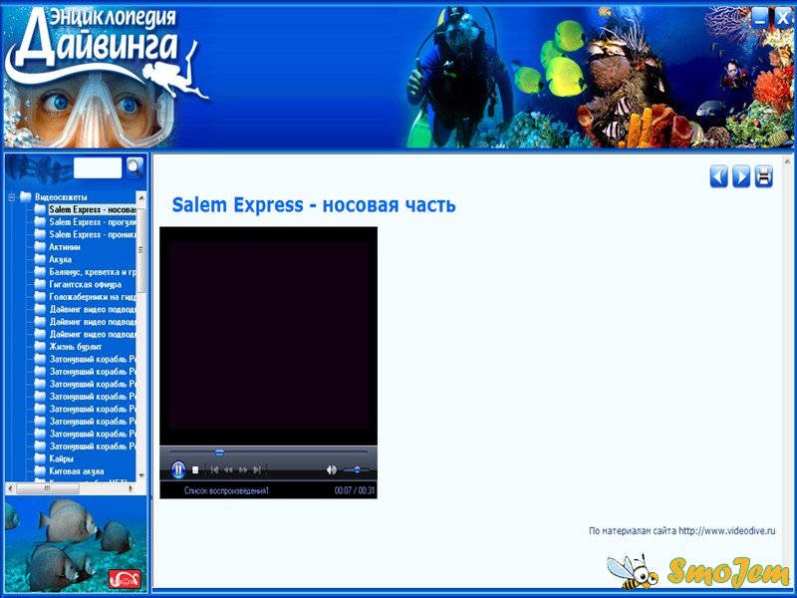Viewport: 797px width, 598px height.
Task: Click the folder icon beside Кайры
Action: (40, 458)
